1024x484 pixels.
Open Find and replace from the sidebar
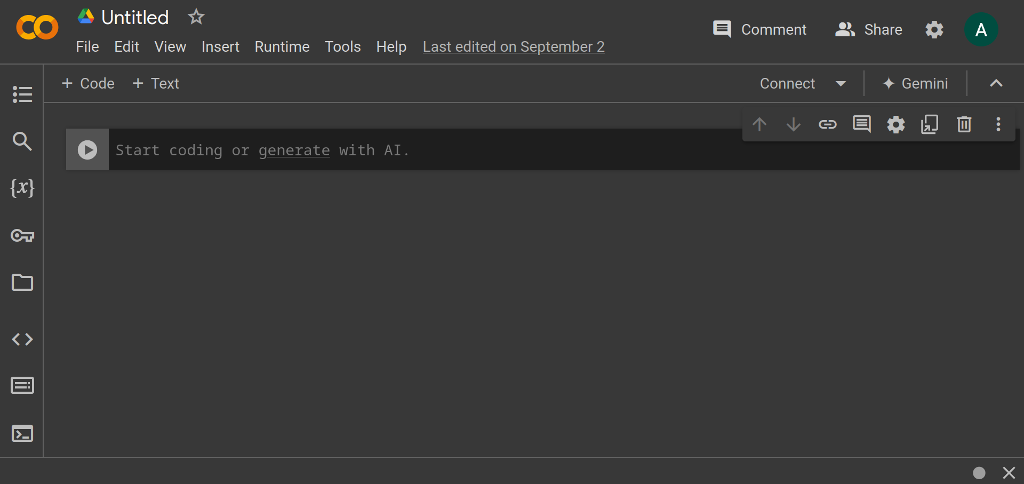[22, 141]
